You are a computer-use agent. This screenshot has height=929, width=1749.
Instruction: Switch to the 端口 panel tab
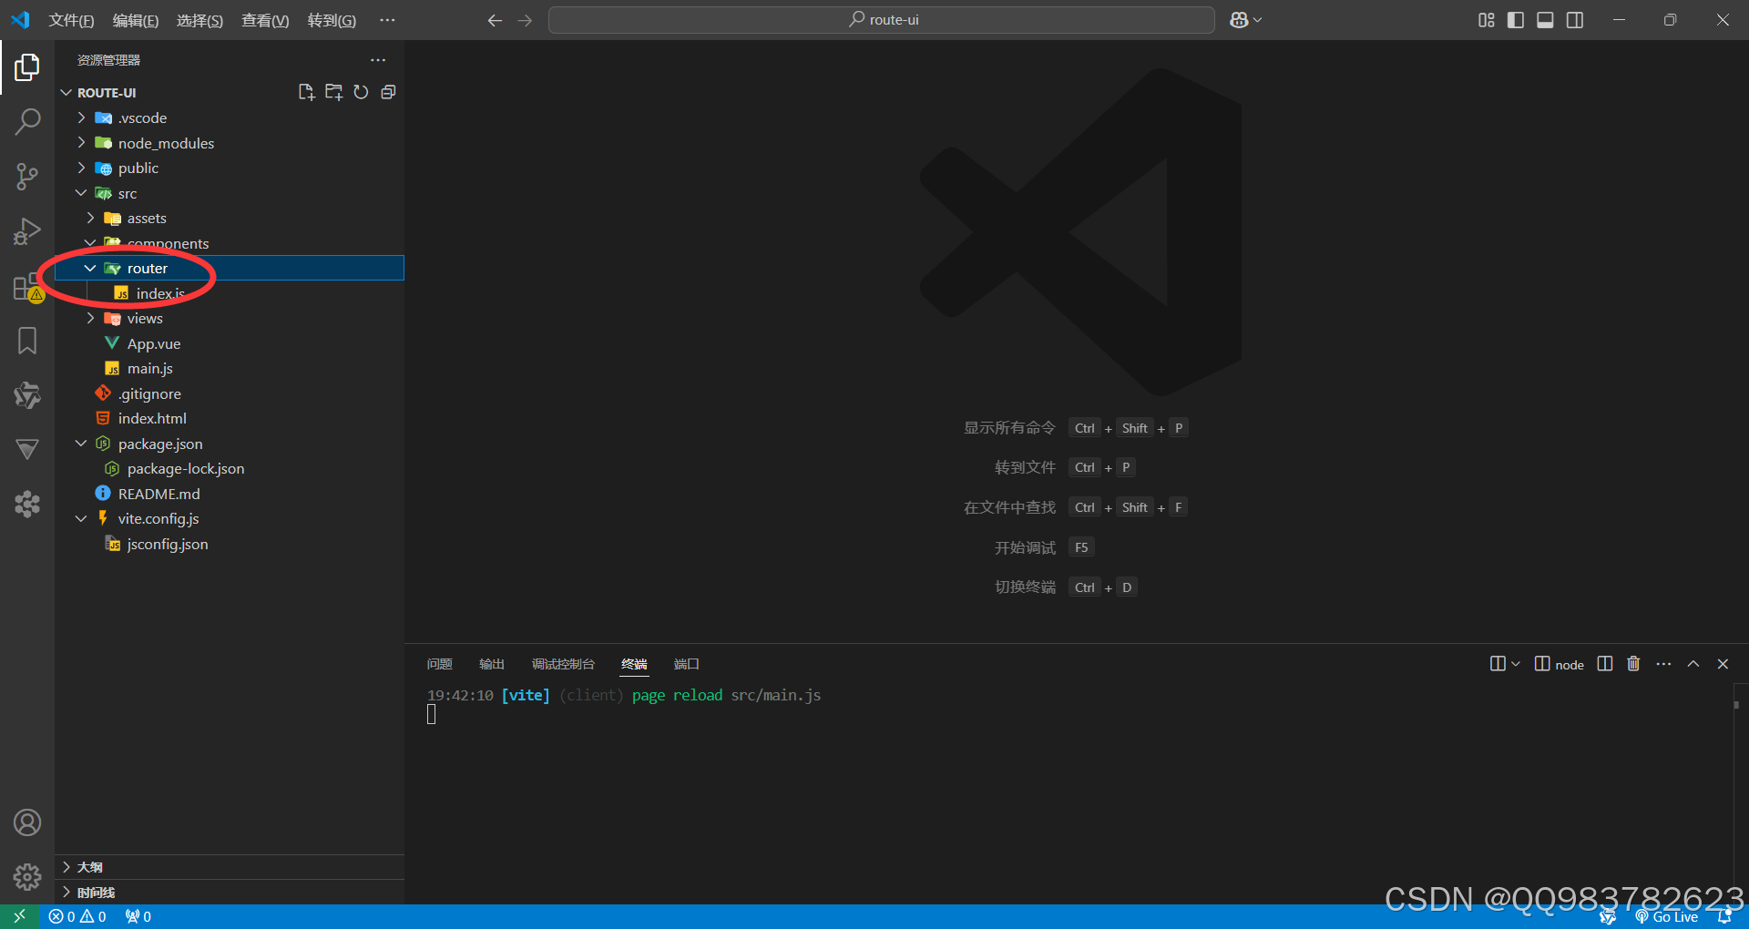pyautogui.click(x=686, y=664)
